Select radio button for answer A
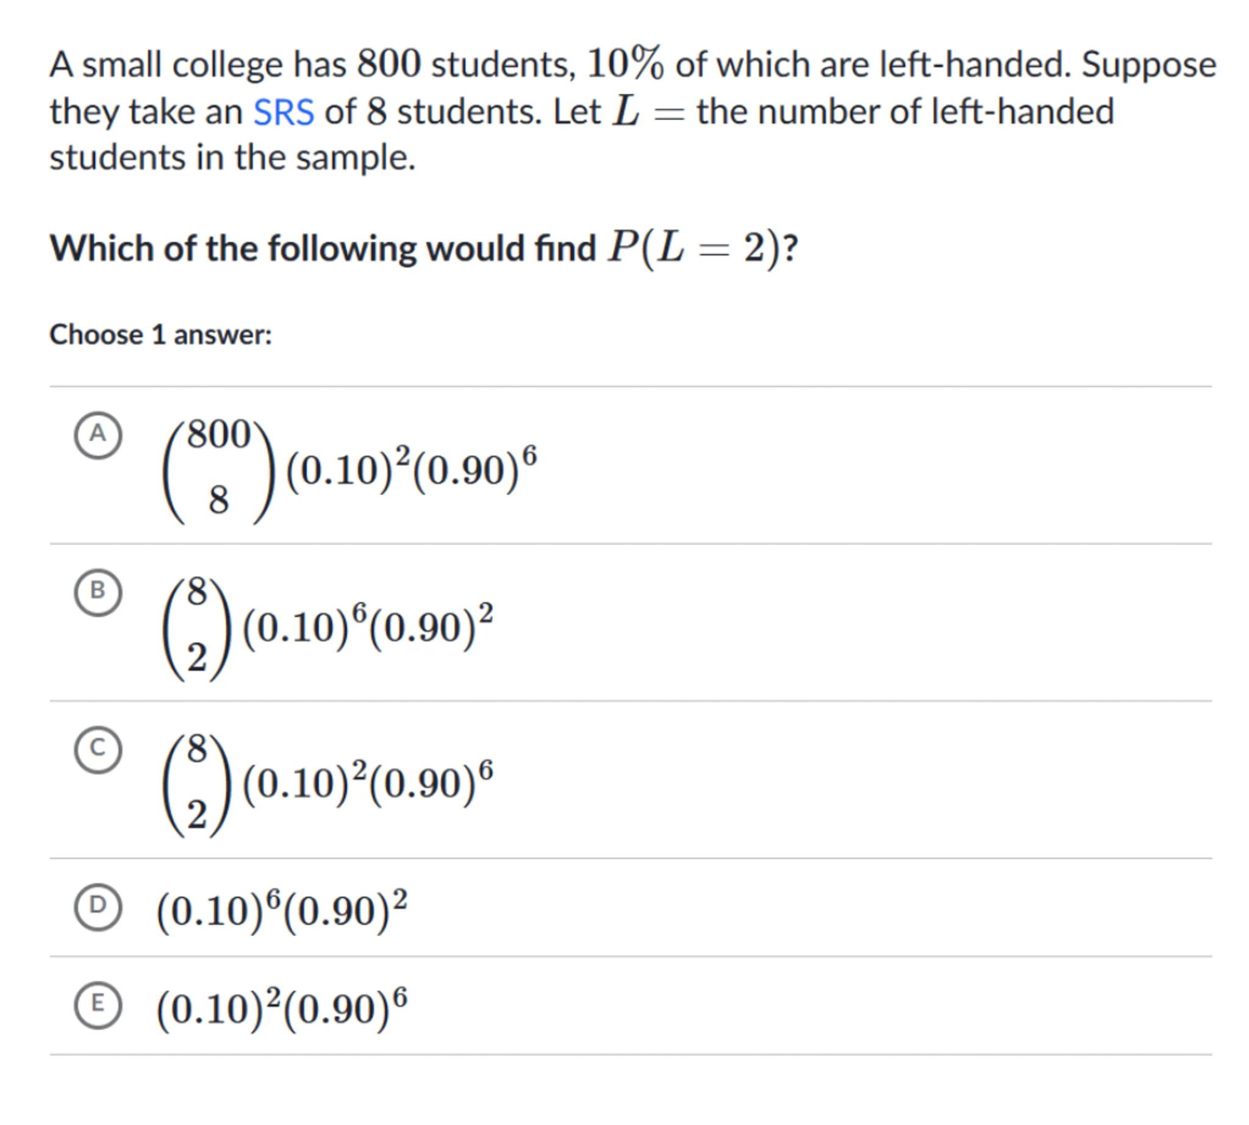This screenshot has width=1249, height=1125. point(98,435)
